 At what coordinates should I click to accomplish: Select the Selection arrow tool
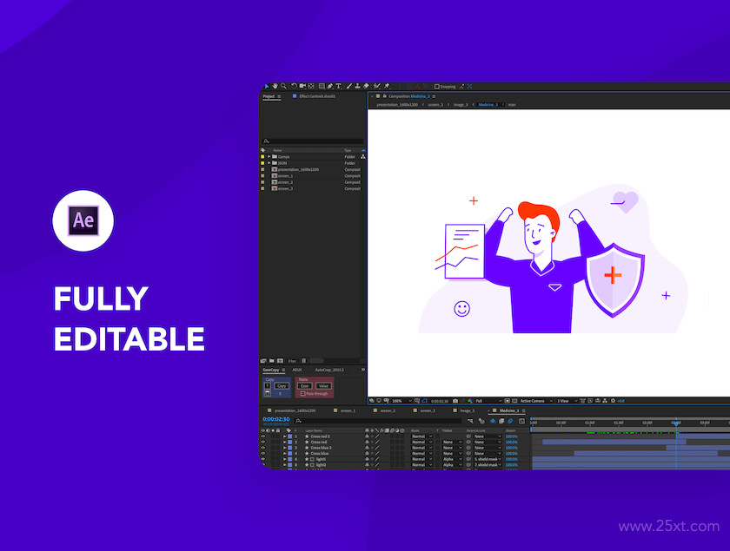267,86
